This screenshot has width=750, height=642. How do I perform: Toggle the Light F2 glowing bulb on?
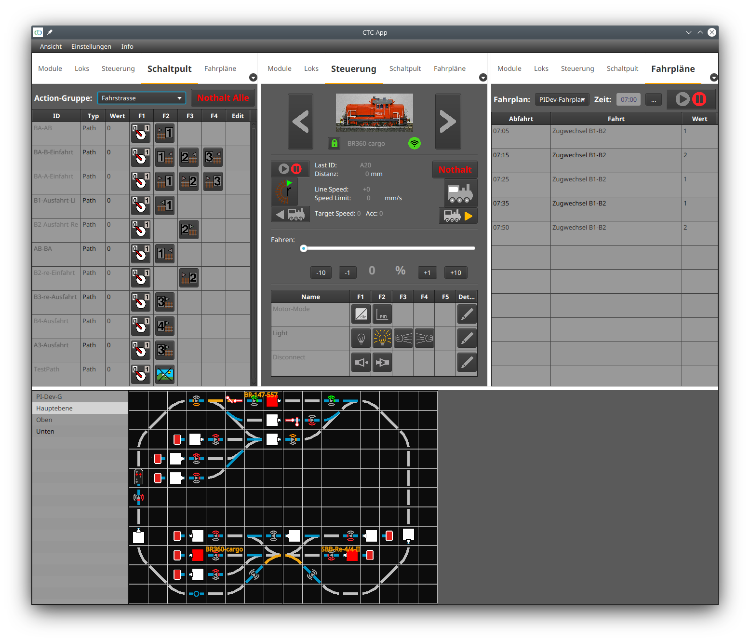pyautogui.click(x=382, y=339)
